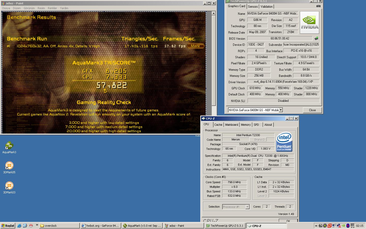Image resolution: width=366 pixels, height=229 pixels.
Task: Switch to adsız - Paint taskbar item
Action: click(x=184, y=226)
